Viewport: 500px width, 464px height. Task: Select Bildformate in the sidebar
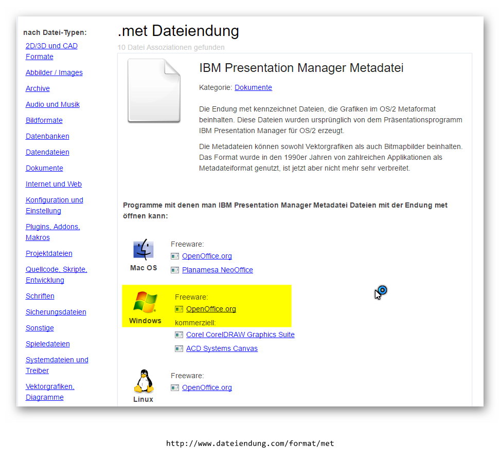coord(44,120)
